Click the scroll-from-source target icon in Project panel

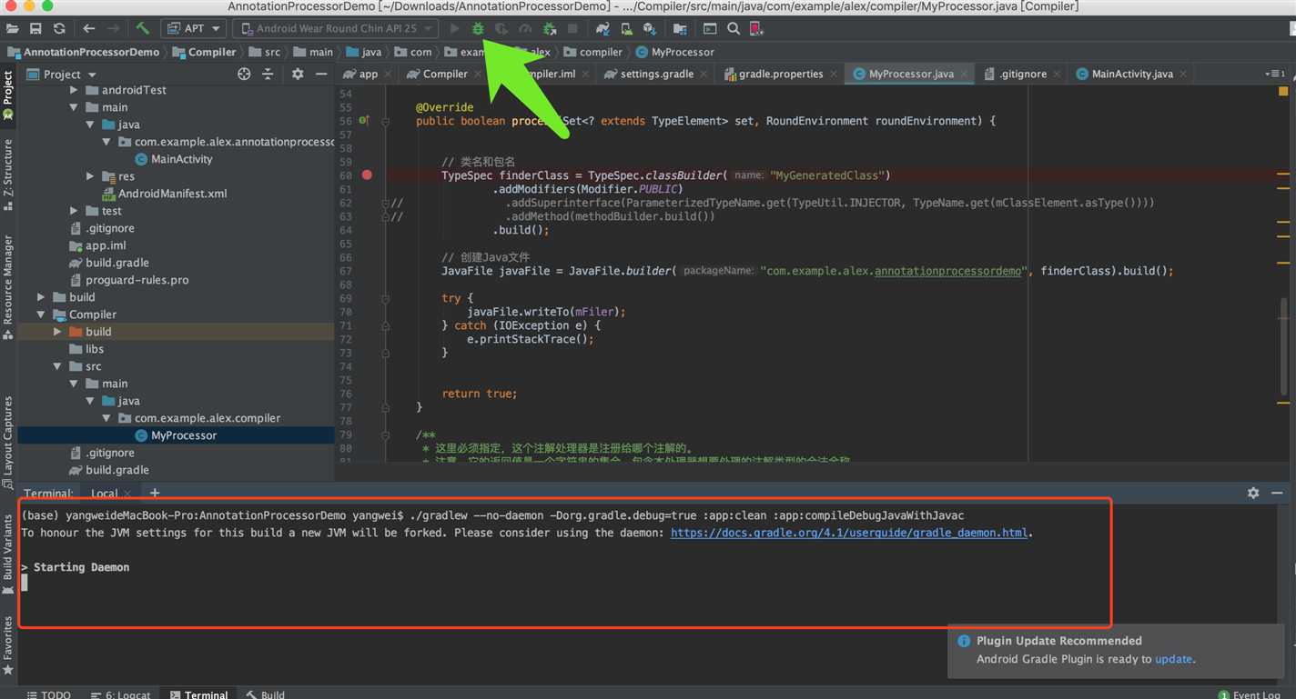(x=244, y=75)
